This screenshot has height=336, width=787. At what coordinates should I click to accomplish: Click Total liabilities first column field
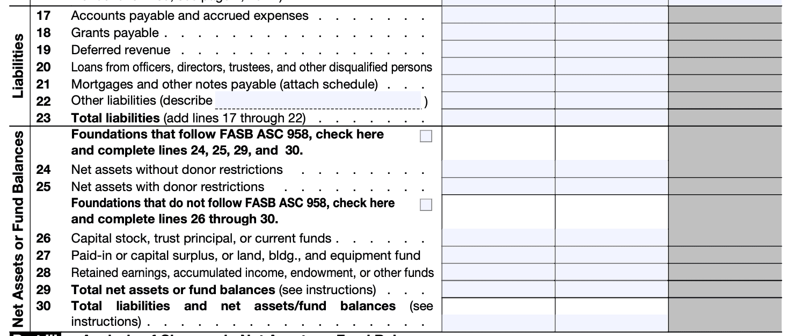(x=498, y=117)
